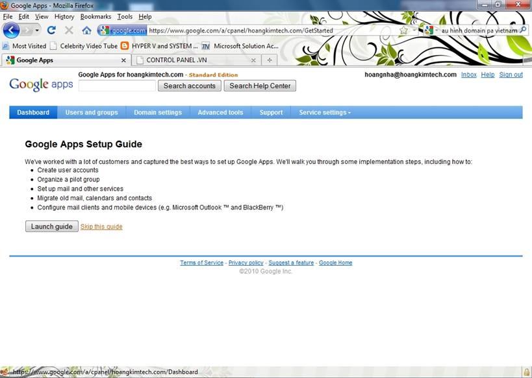Click the status bar padlock icon

coord(527,372)
